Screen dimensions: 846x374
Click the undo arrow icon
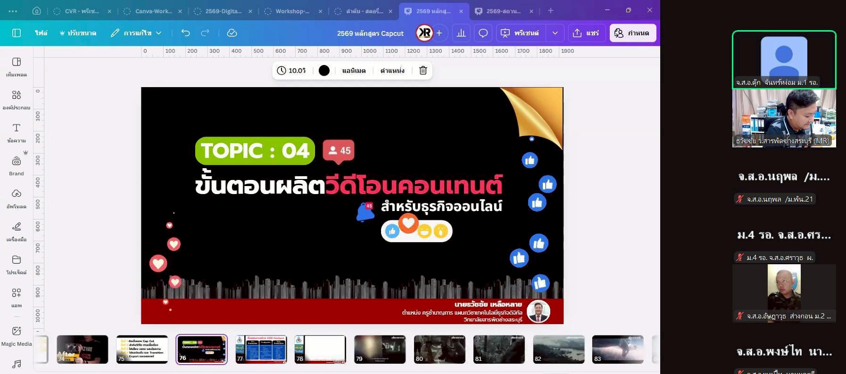pyautogui.click(x=185, y=33)
